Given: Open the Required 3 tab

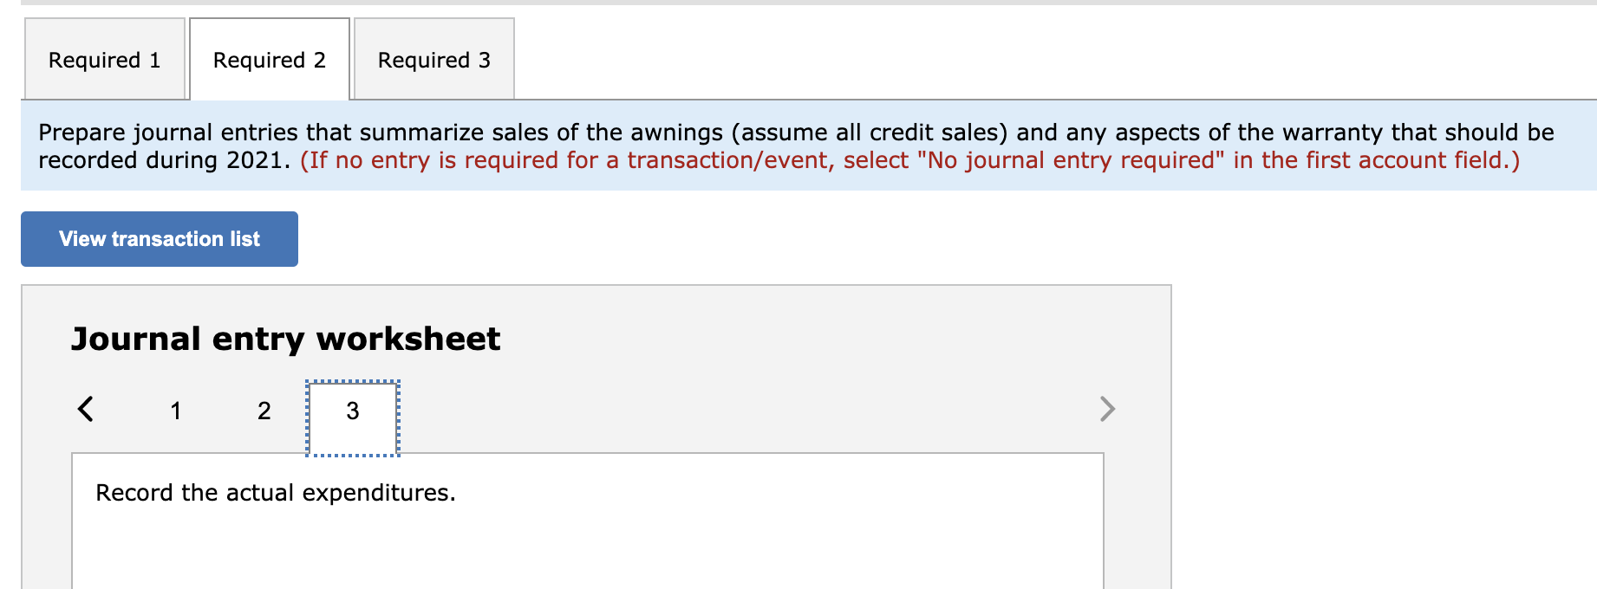Looking at the screenshot, I should 433,59.
